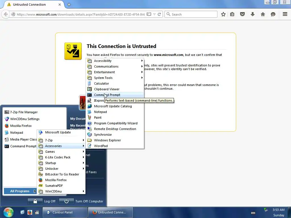
Task: Launch Command Prompt in Accessories menu
Action: (115, 95)
